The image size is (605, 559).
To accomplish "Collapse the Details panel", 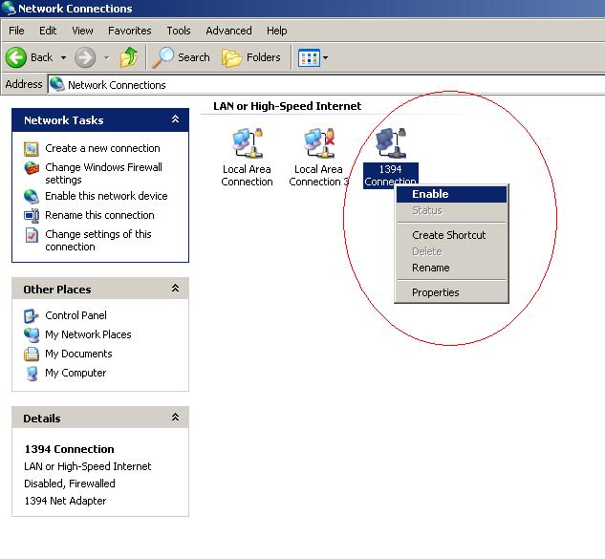I will point(175,418).
